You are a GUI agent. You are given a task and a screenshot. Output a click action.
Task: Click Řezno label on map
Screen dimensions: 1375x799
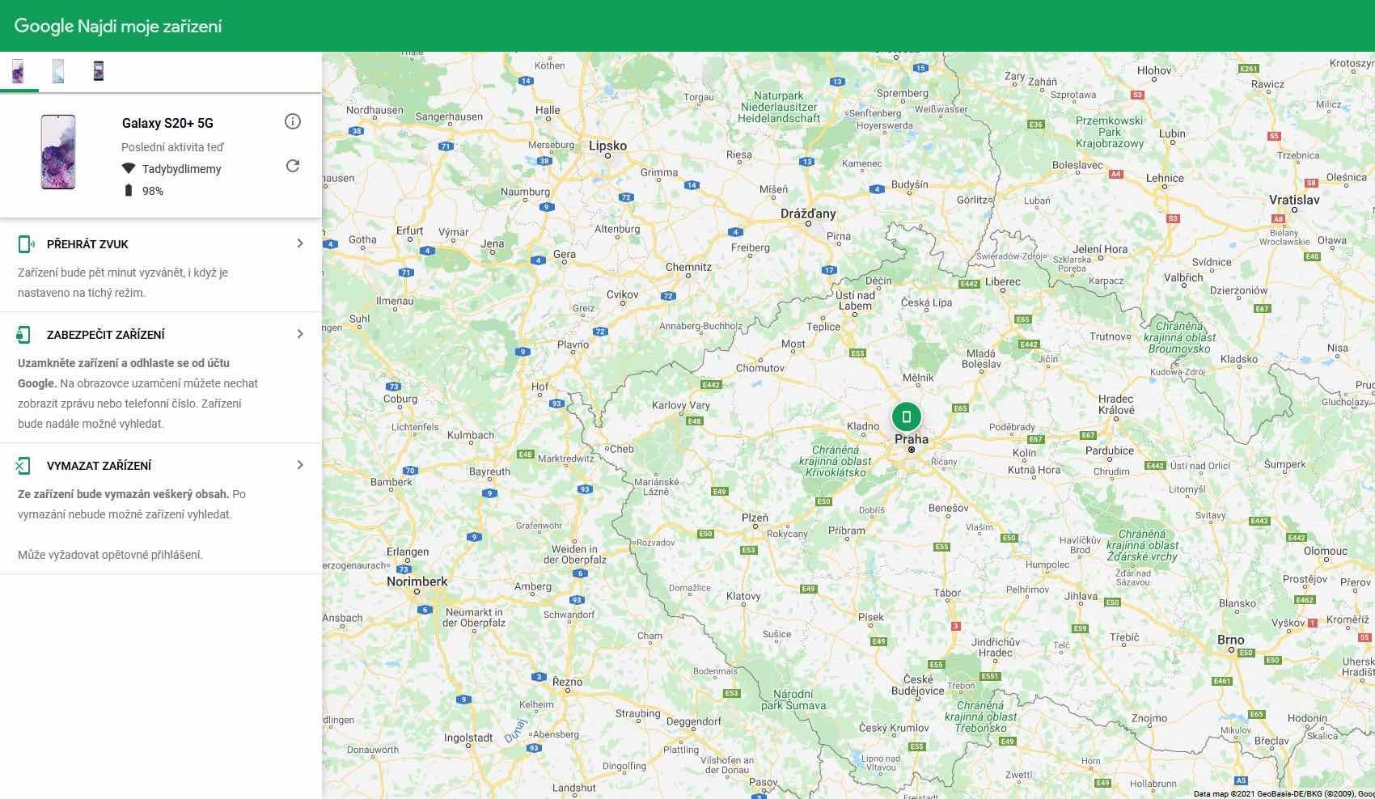(567, 682)
